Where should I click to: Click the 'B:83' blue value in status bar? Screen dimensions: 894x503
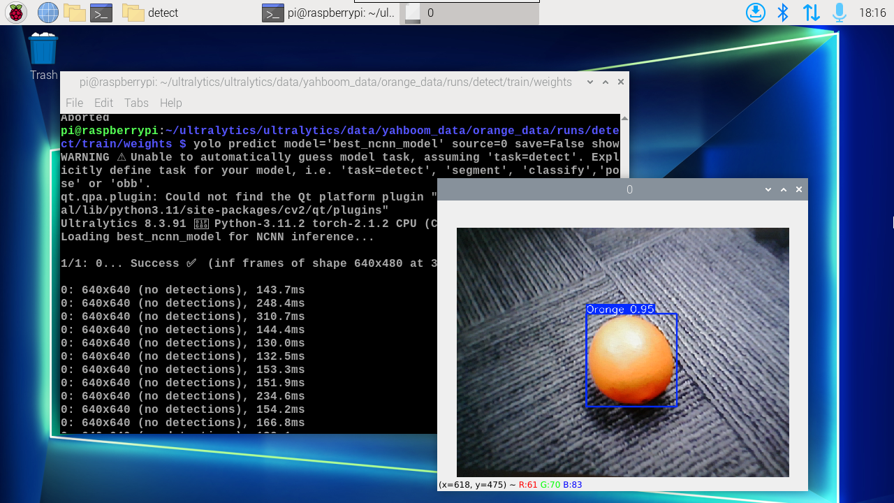click(572, 485)
